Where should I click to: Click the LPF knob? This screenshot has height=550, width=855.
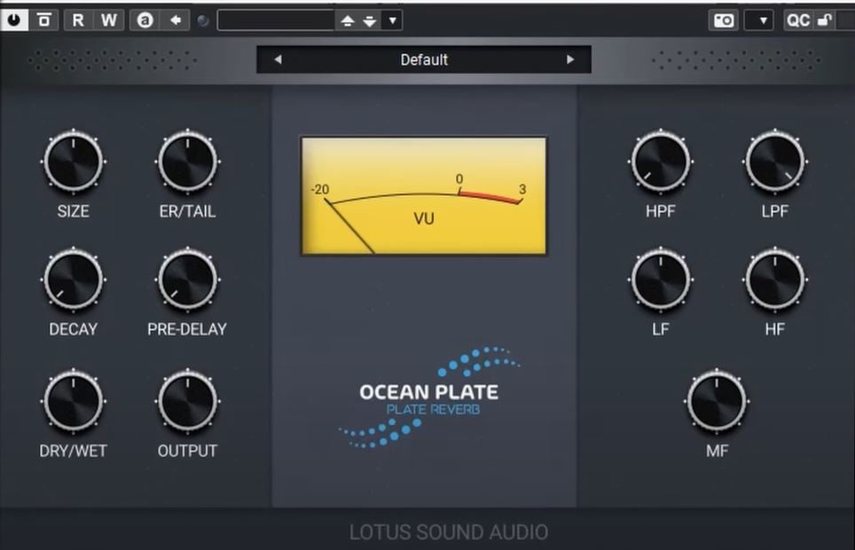point(775,161)
